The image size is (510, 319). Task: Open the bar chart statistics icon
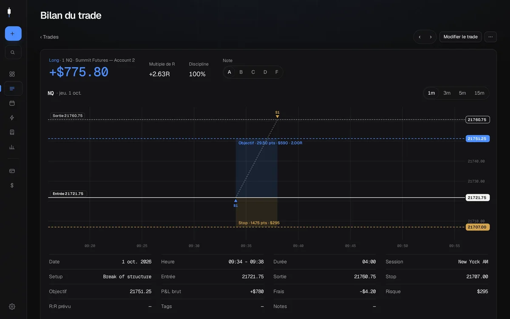tap(12, 147)
